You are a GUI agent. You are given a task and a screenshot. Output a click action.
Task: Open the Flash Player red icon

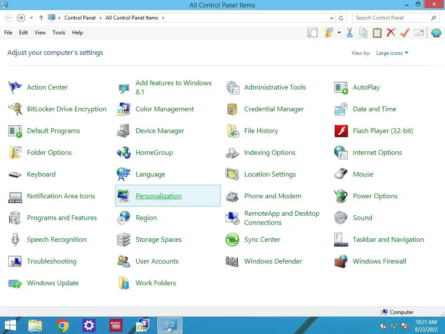pyautogui.click(x=341, y=131)
